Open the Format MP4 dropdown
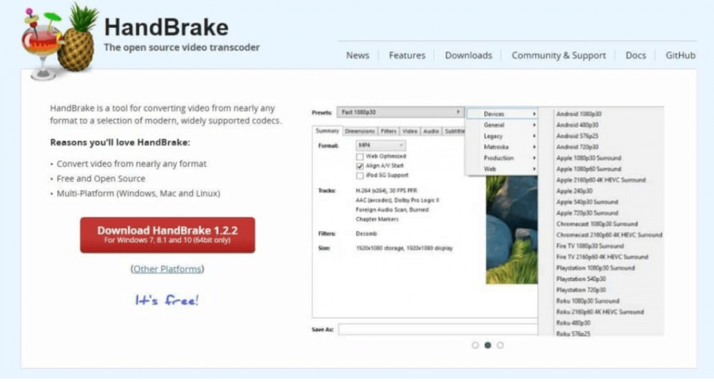 [380, 145]
